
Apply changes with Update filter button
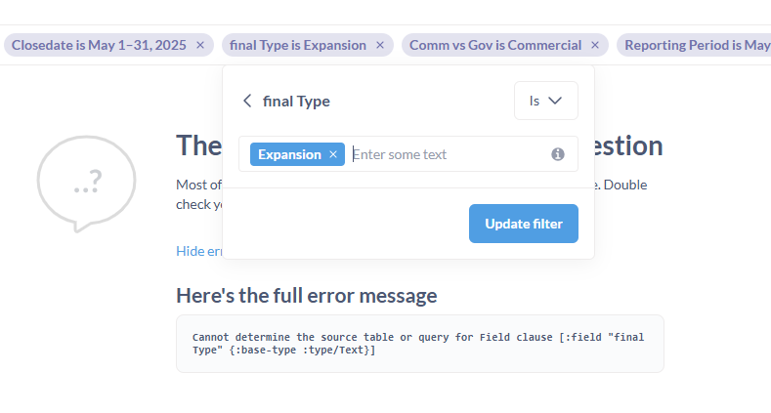[523, 224]
